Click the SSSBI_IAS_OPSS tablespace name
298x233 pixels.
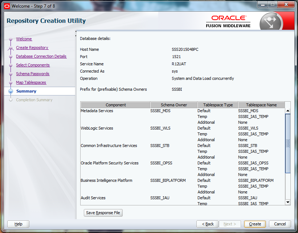pos(253,163)
